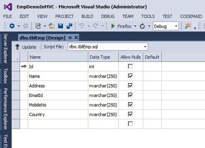Open the TOOLS menu
The width and height of the screenshot is (205, 148).
coord(148,16)
